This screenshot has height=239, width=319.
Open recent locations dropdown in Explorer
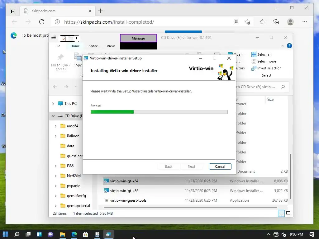[75, 87]
